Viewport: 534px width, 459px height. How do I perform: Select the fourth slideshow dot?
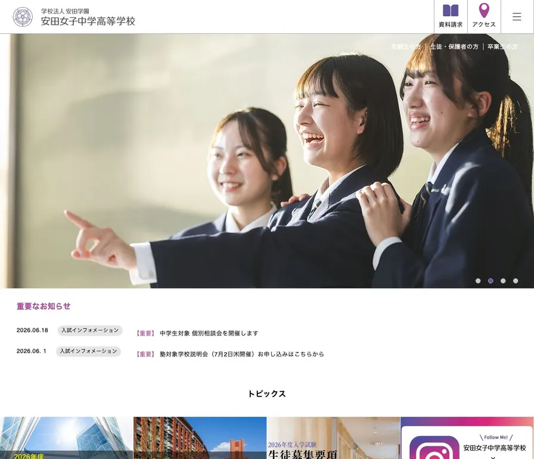point(516,281)
